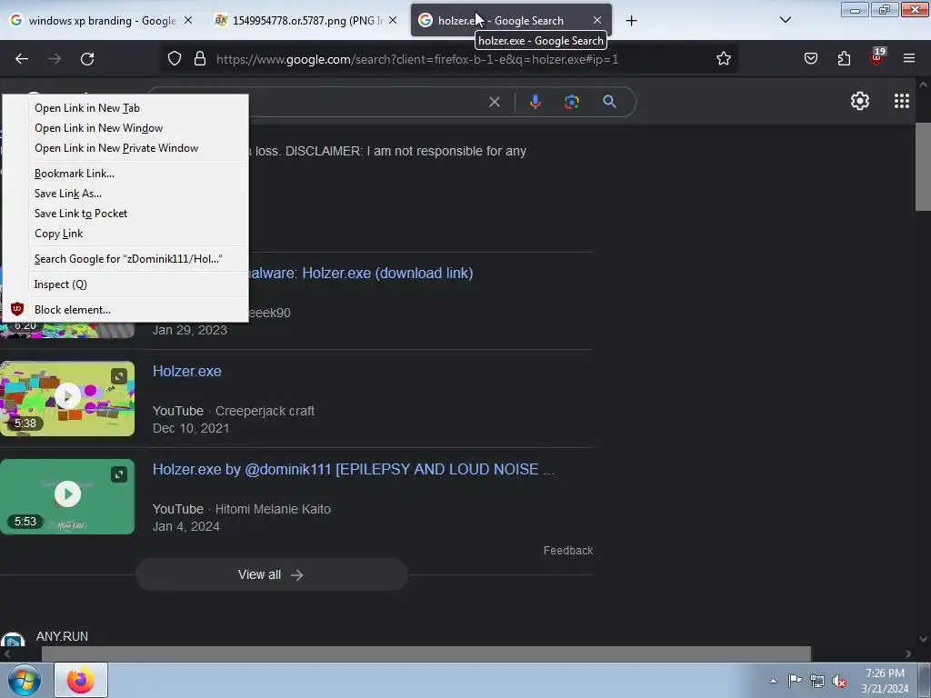The image size is (931, 698).
Task: Show site security lock info
Action: point(200,59)
